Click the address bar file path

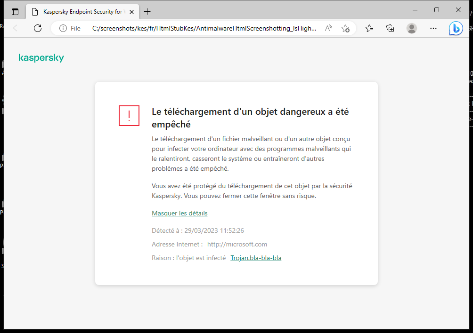(x=203, y=28)
